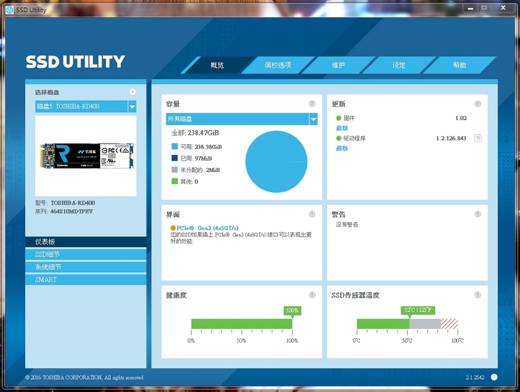
Task: Click the total capacity 238.47GiB text
Action: (x=195, y=133)
